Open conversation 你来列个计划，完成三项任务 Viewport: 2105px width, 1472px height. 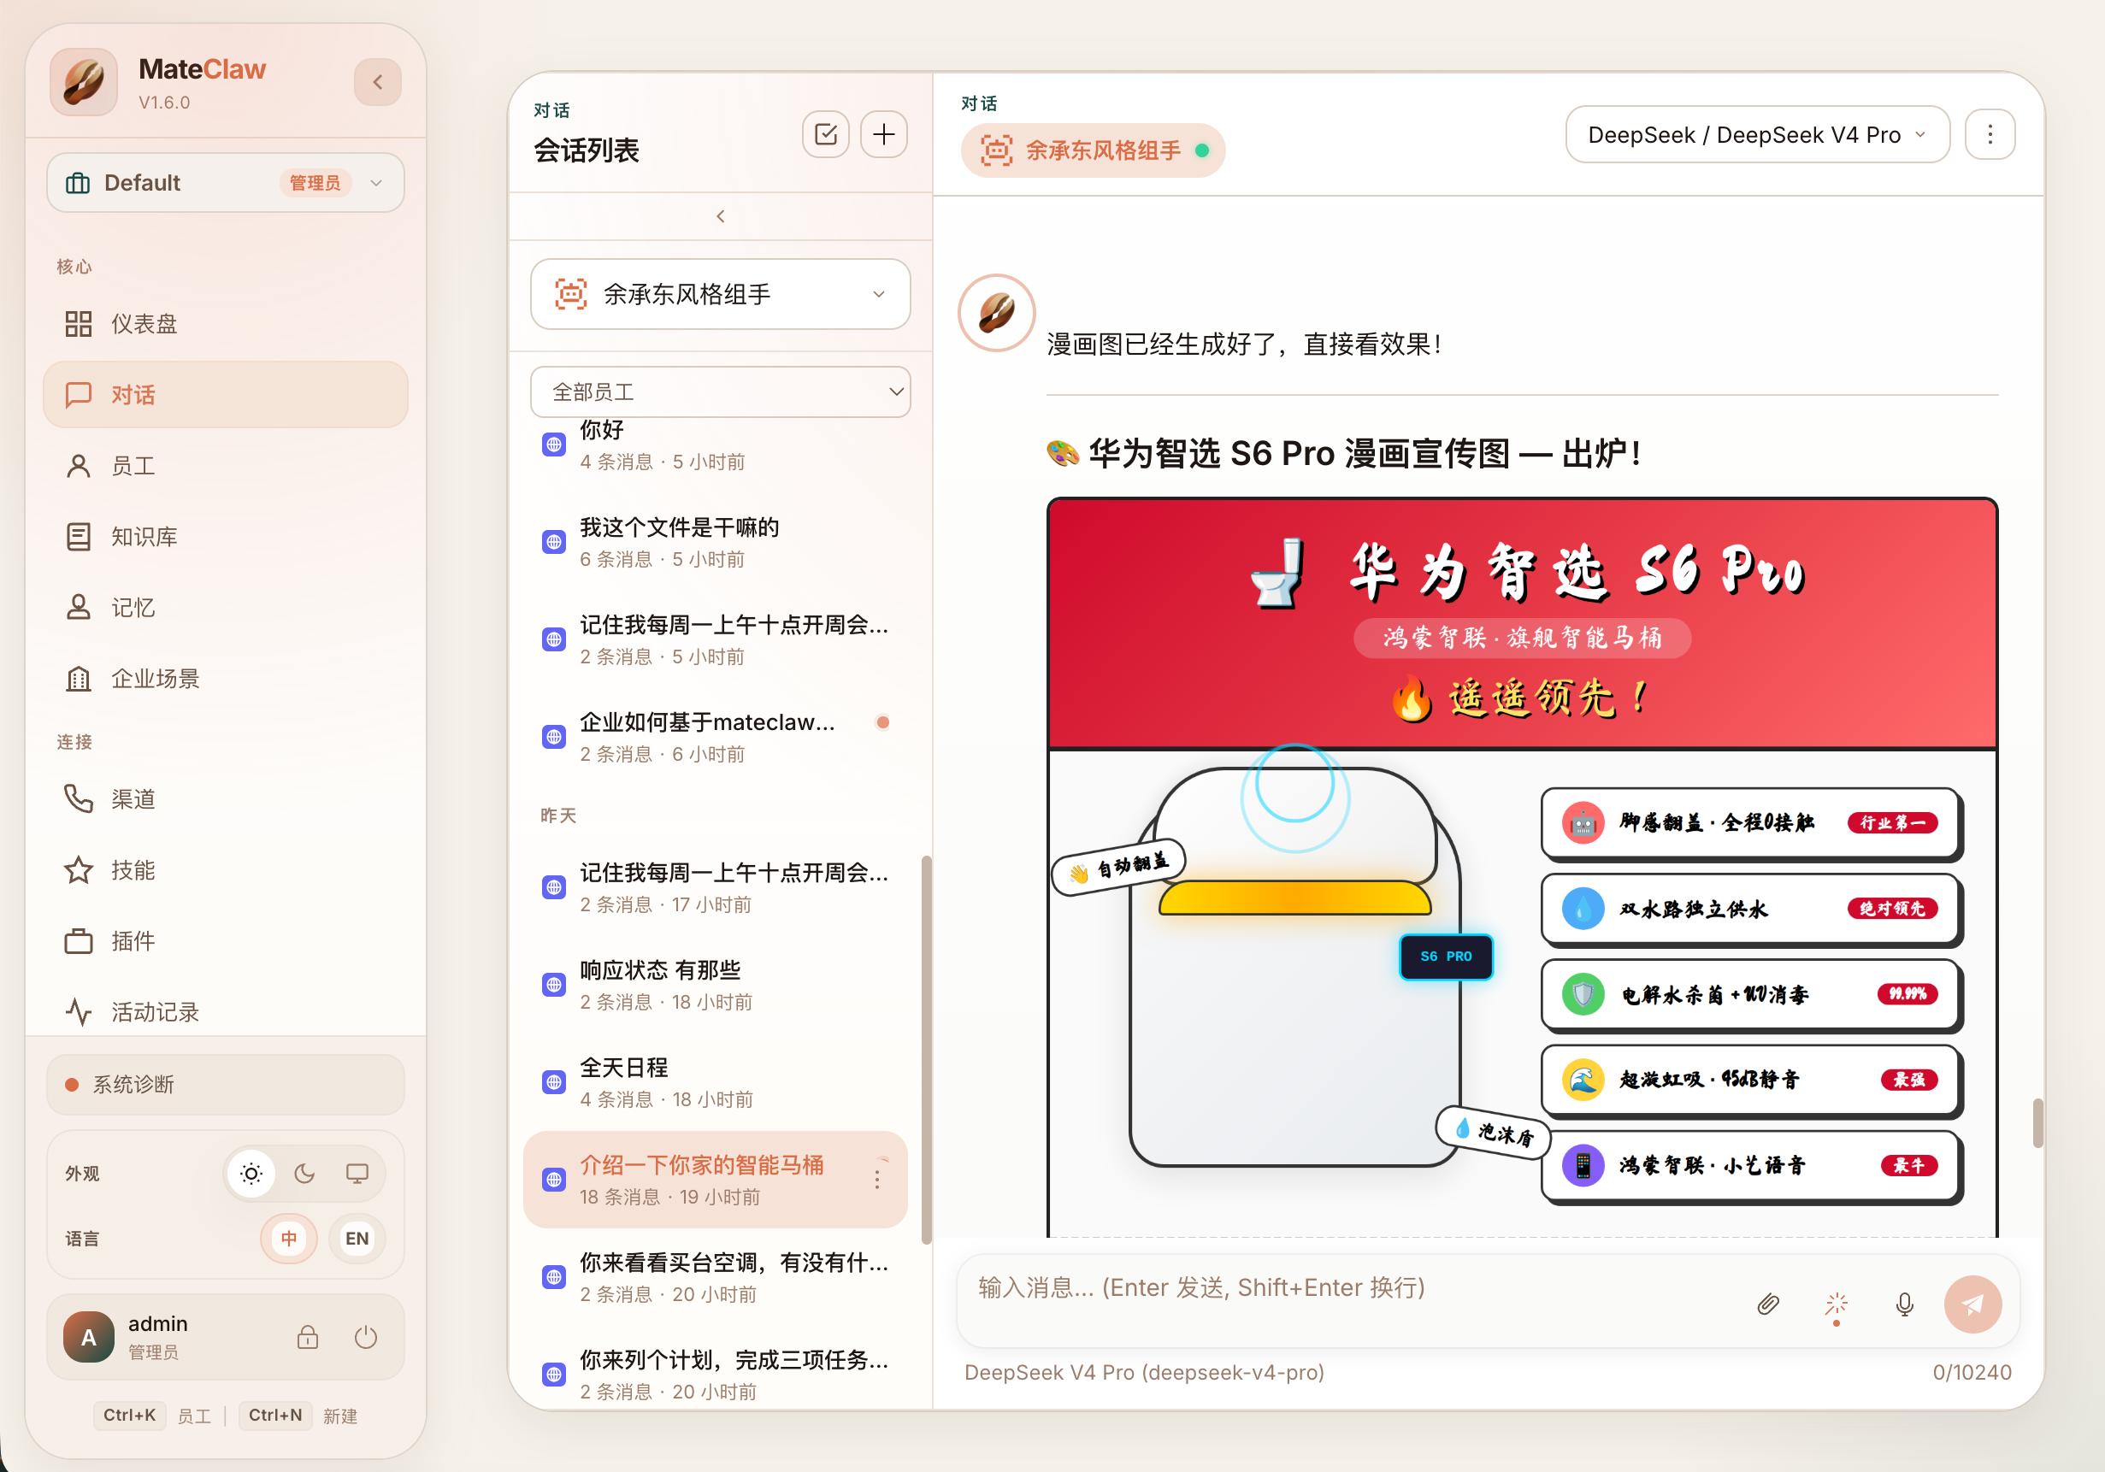[716, 1375]
